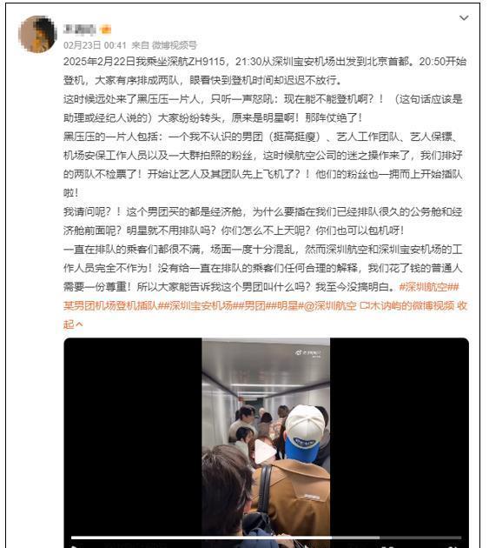Click the play icon at bottom-left of player
Viewport: 489px width, 548px height.
point(74,546)
